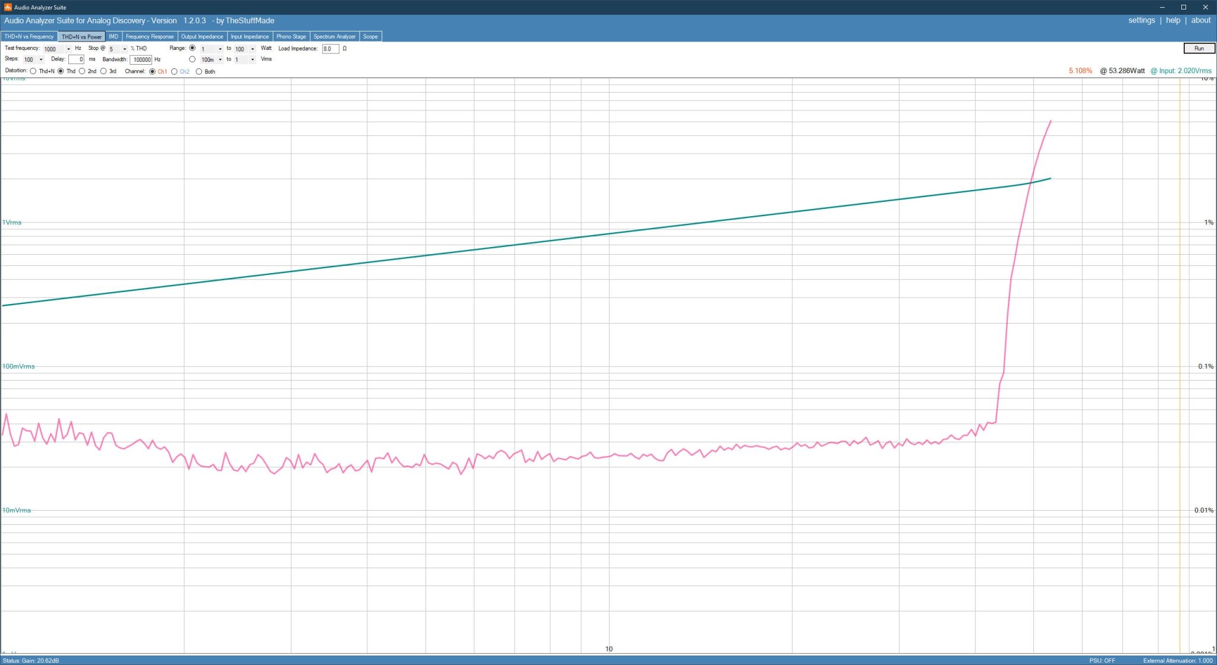The width and height of the screenshot is (1217, 665).
Task: Click the Audio Analyzer Suite app icon
Action: pyautogui.click(x=8, y=7)
